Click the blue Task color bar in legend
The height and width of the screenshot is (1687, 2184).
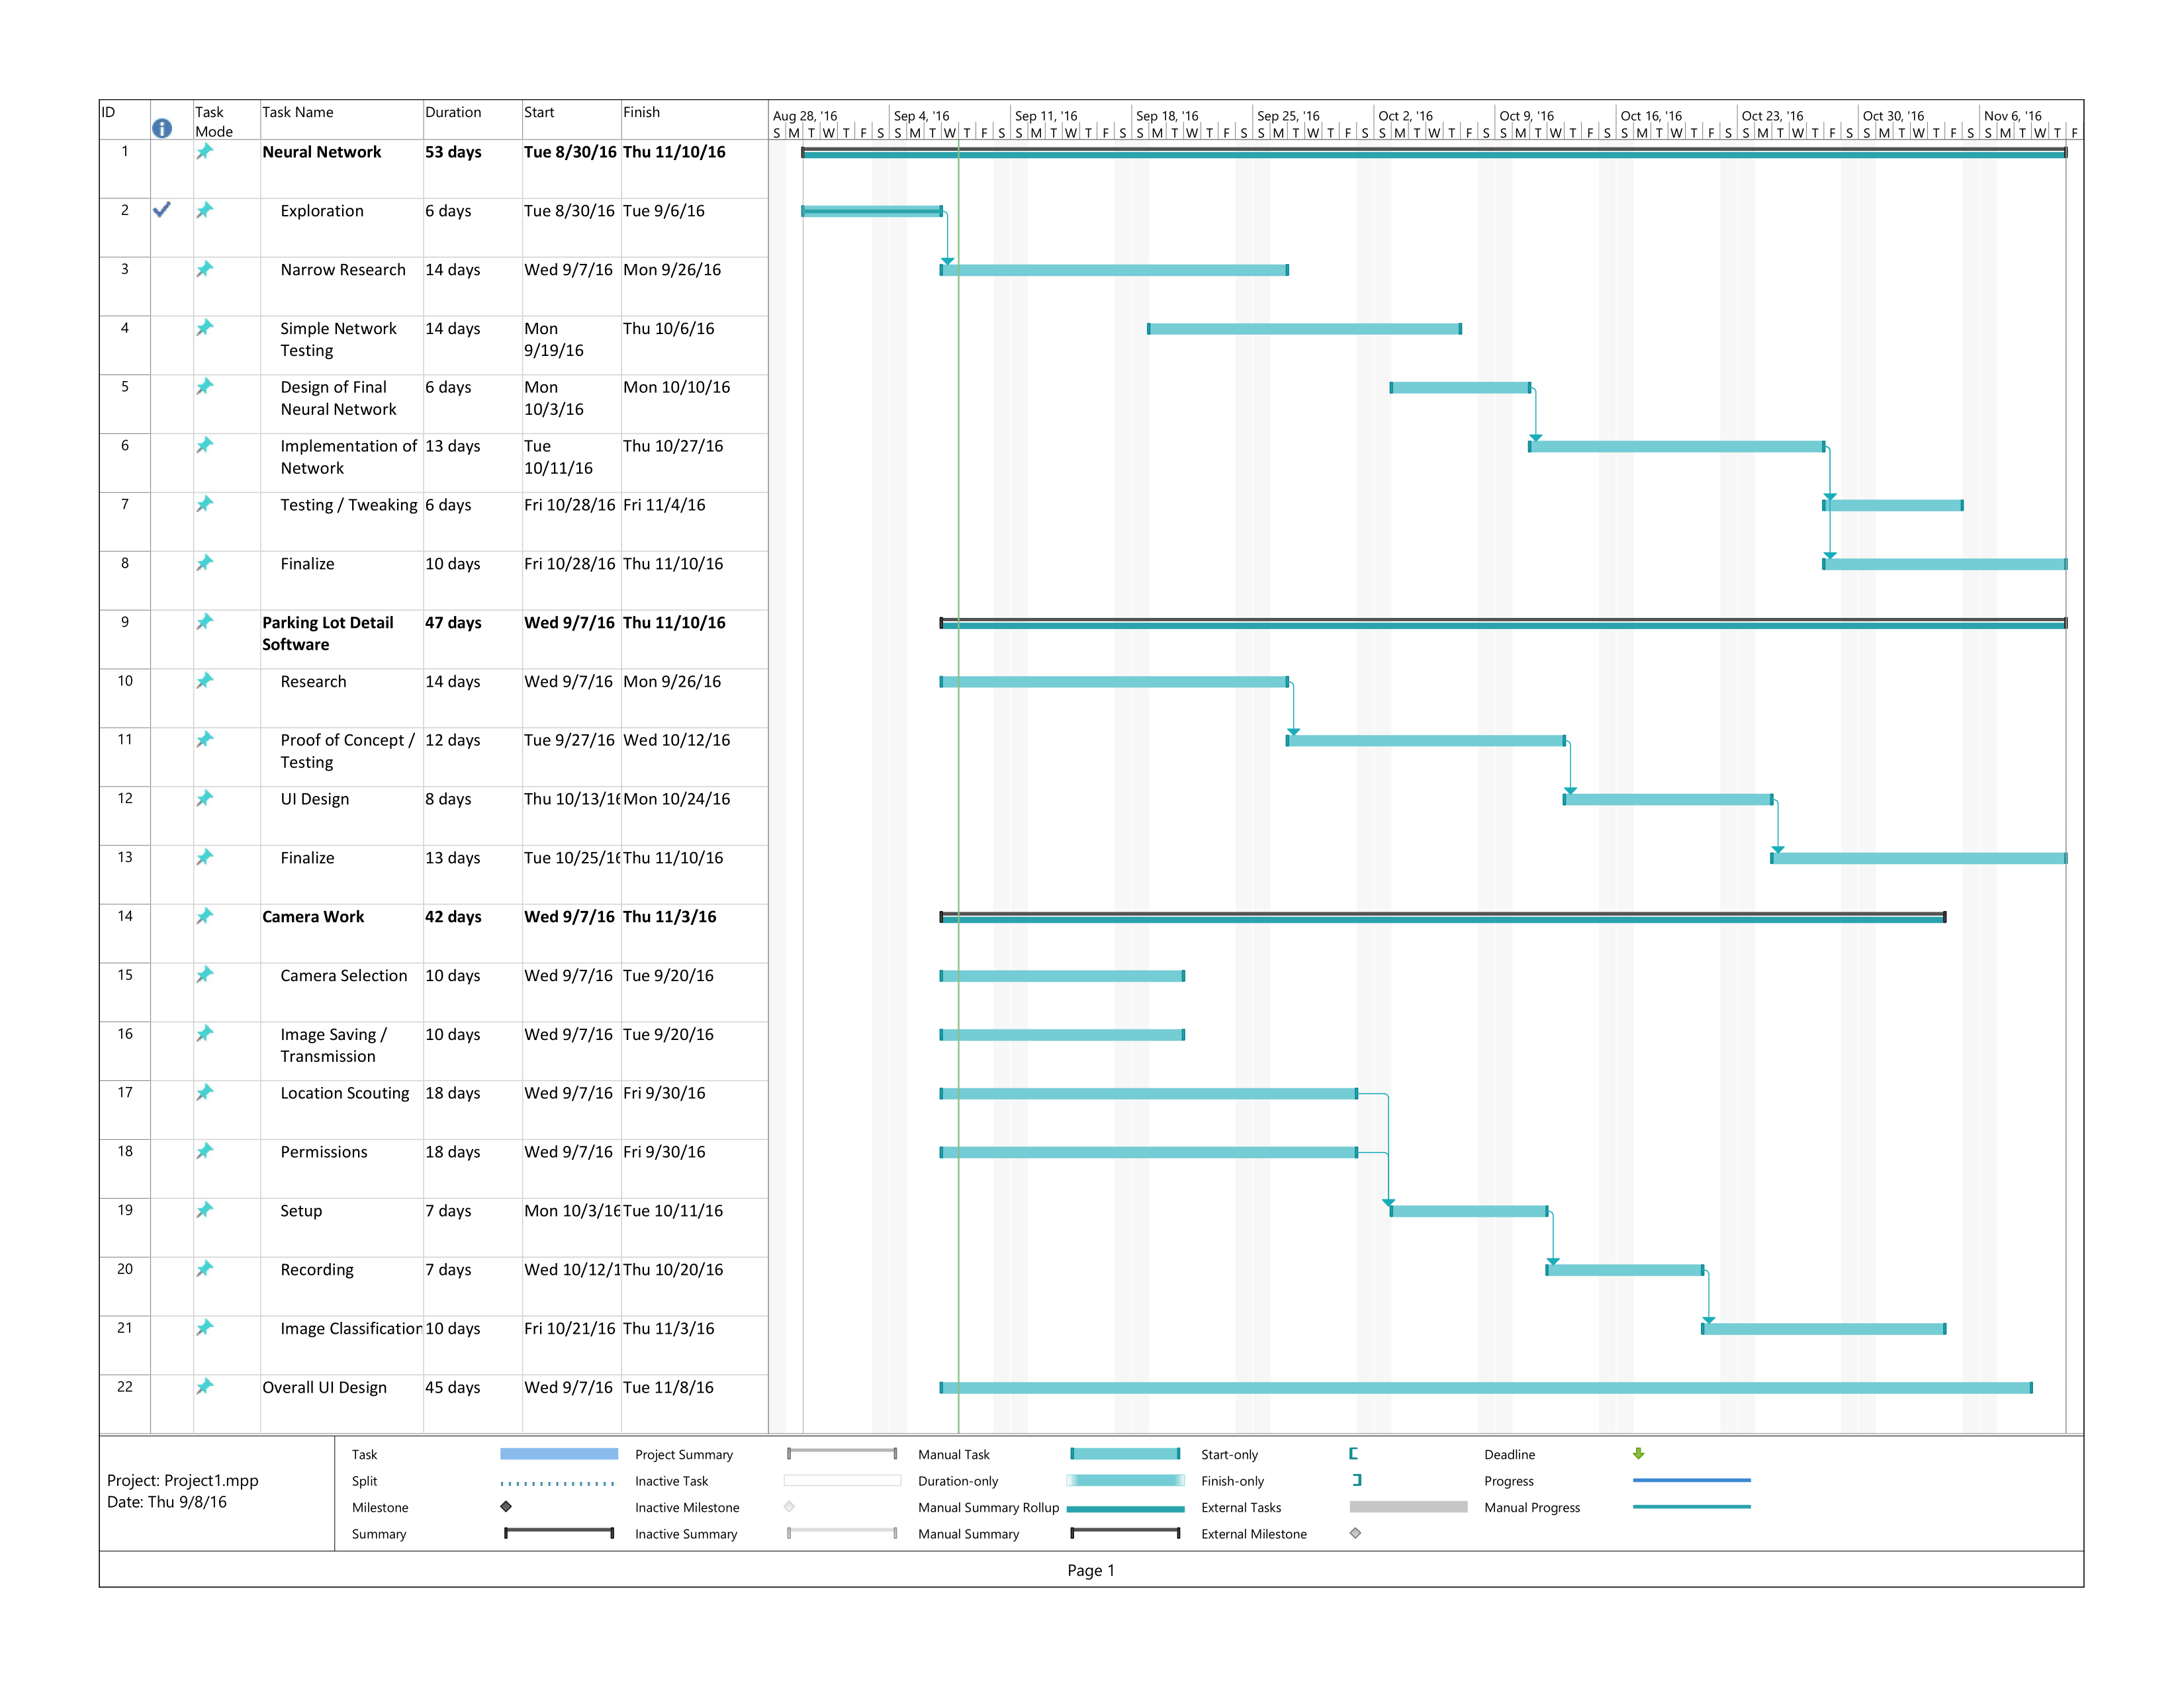click(558, 1453)
